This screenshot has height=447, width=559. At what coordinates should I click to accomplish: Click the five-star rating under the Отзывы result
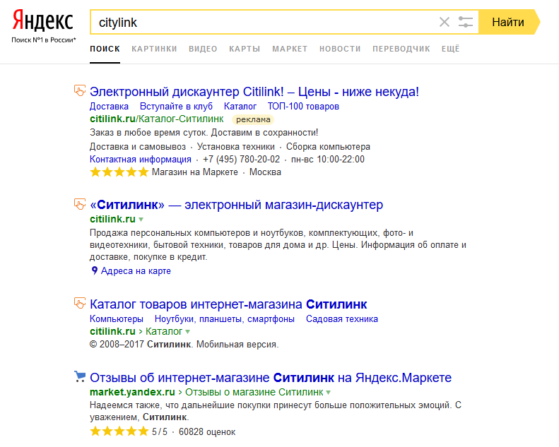point(119,431)
